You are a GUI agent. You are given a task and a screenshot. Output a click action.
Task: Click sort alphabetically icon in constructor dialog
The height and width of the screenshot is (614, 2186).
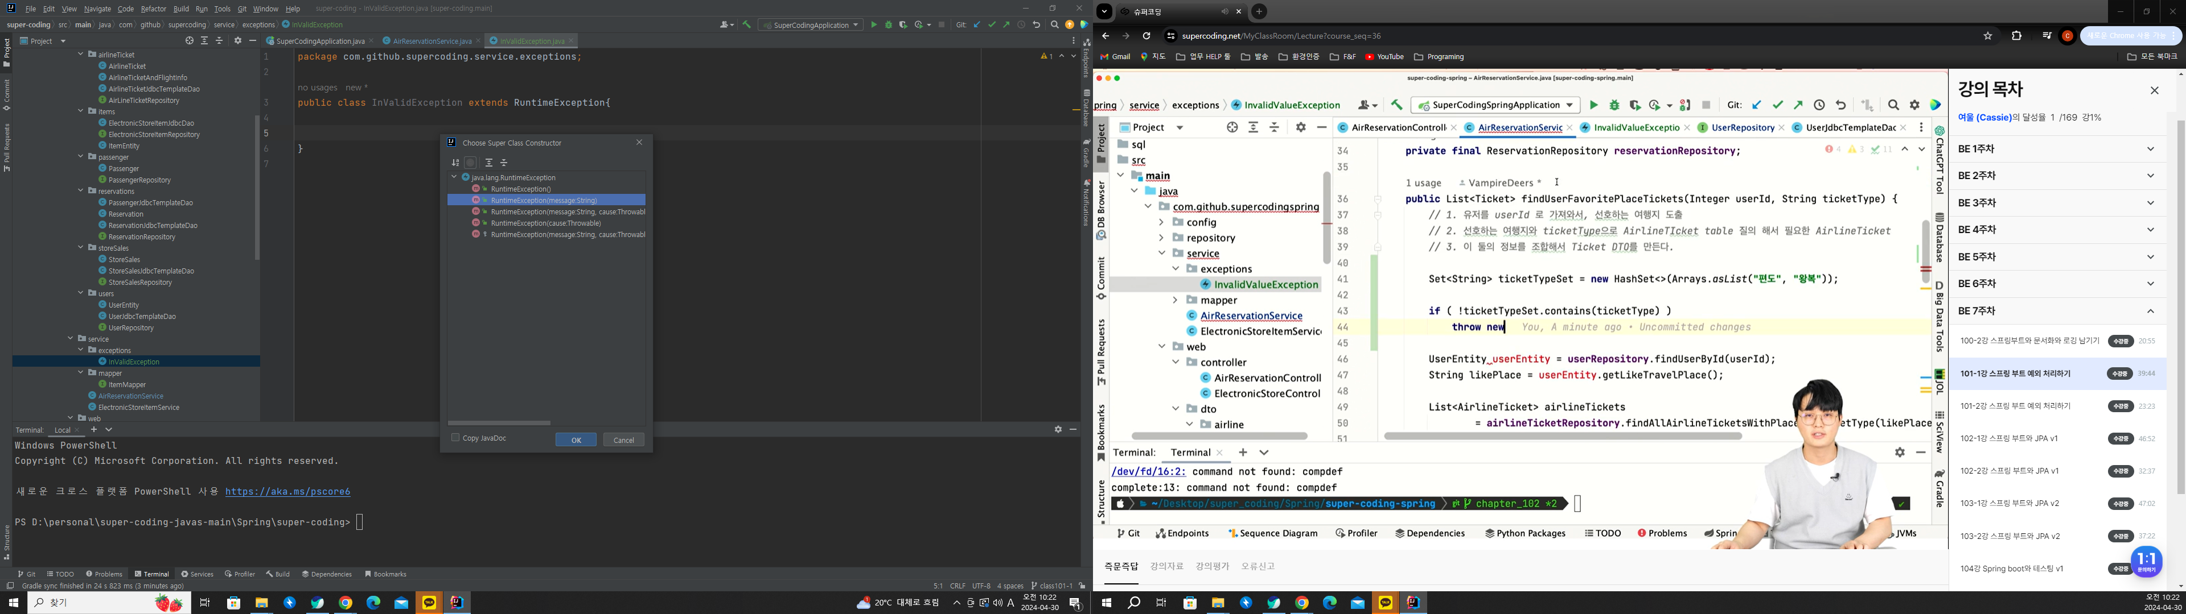(455, 163)
